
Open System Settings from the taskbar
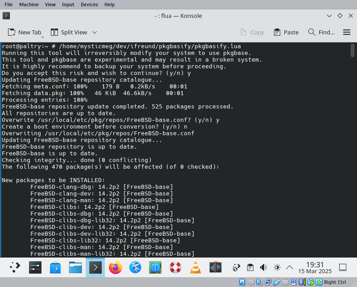tap(35, 267)
